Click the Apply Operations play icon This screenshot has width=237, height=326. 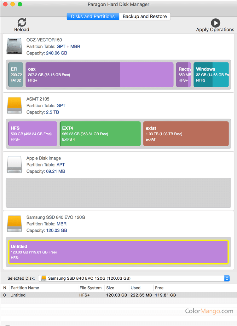point(215,23)
